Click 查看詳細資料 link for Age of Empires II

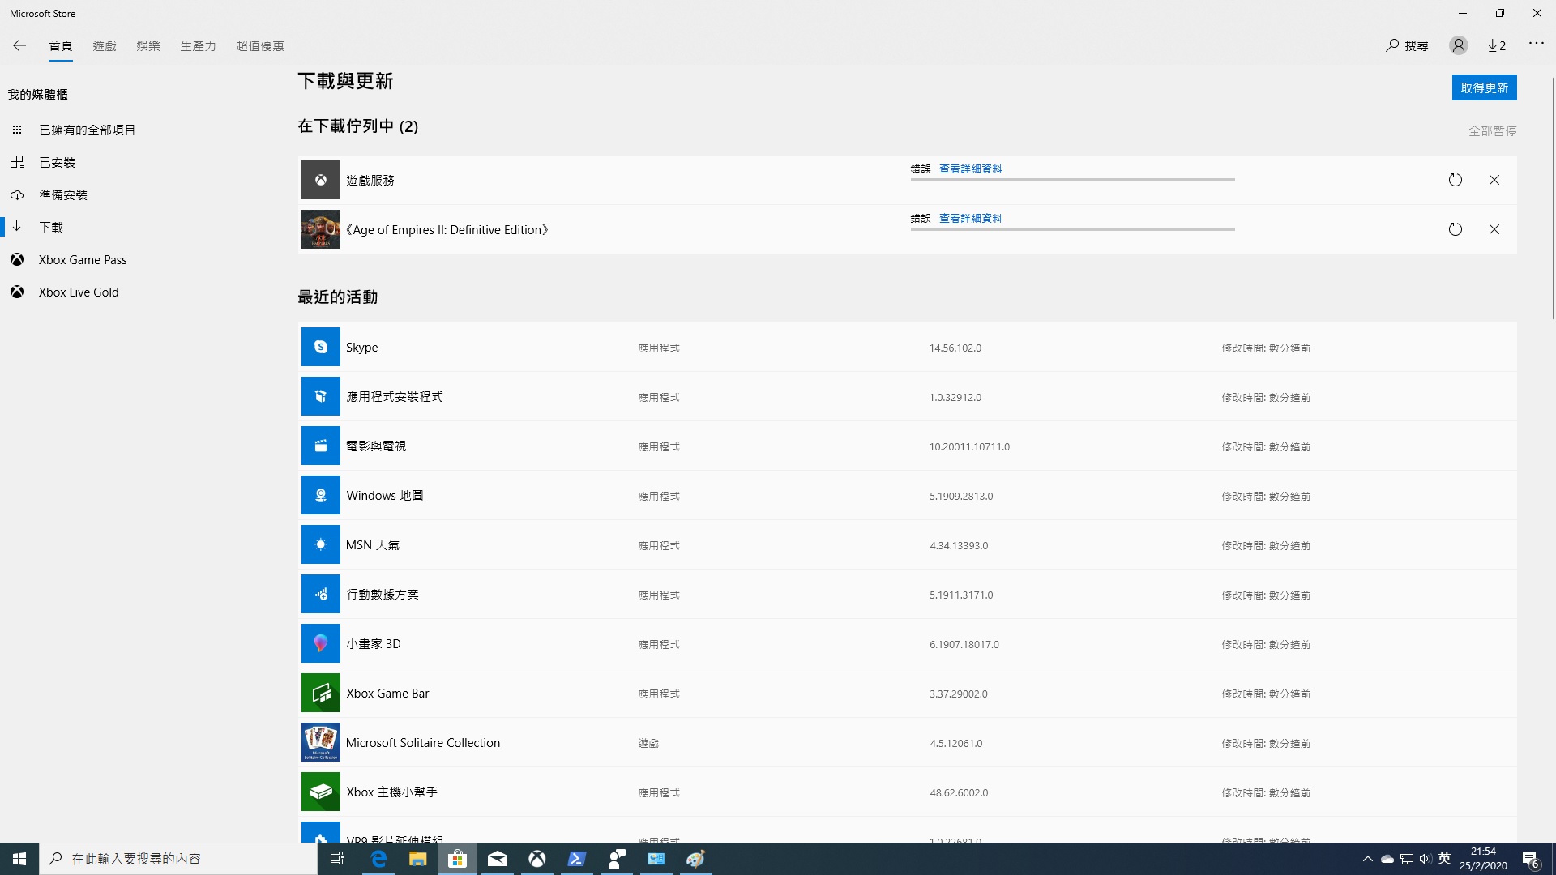[x=970, y=218]
